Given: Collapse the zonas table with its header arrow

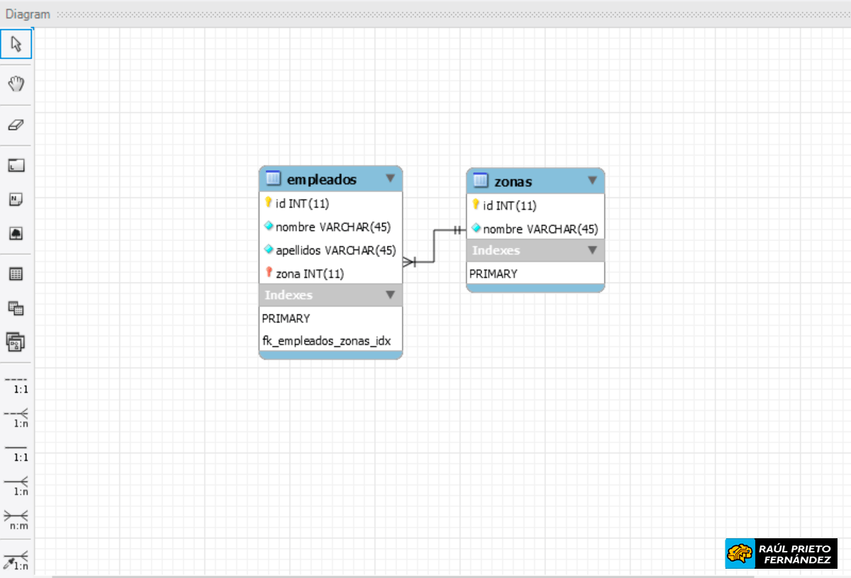Looking at the screenshot, I should (x=592, y=181).
